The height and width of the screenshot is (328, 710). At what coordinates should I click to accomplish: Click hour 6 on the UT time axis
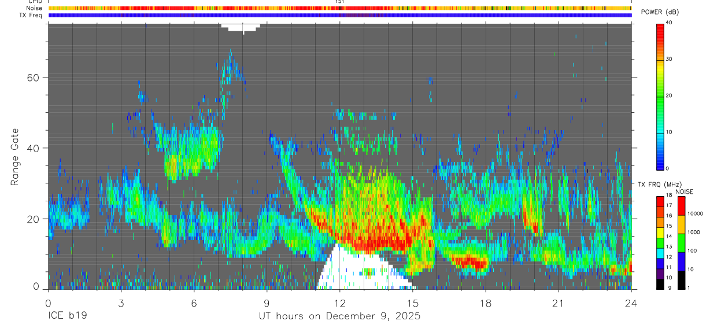click(x=194, y=303)
